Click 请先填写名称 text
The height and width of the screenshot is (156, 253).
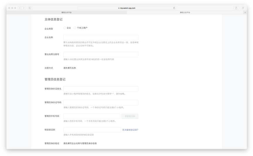coord(69,68)
